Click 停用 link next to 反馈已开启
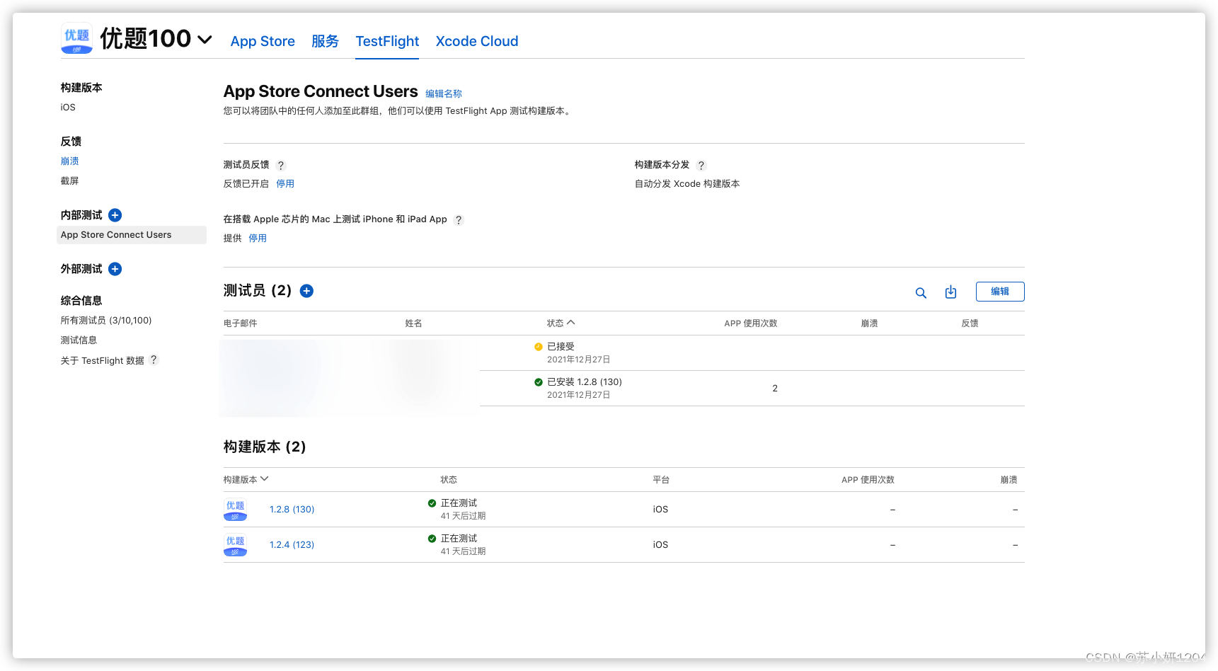This screenshot has width=1218, height=671. click(285, 184)
